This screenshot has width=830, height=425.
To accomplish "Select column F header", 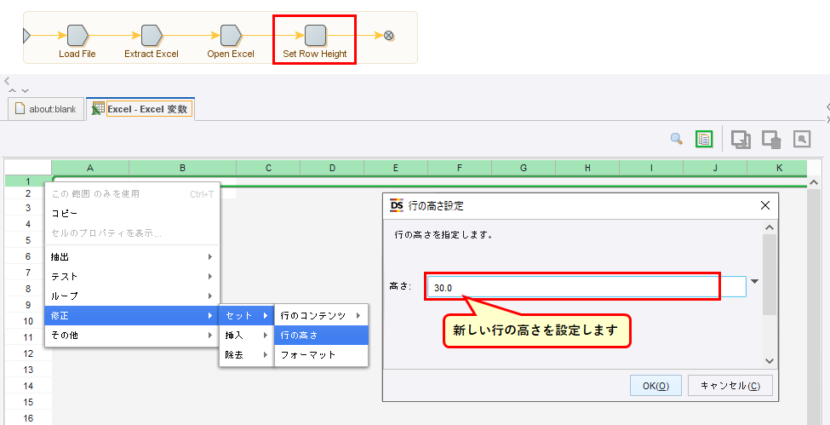I will [x=460, y=168].
